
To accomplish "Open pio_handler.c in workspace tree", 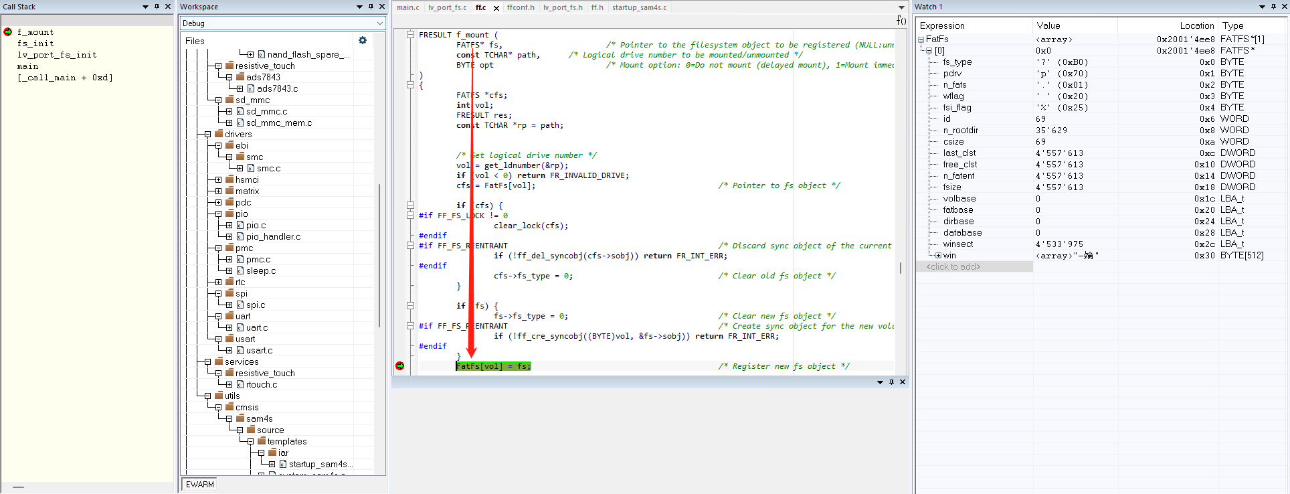I will tap(273, 237).
